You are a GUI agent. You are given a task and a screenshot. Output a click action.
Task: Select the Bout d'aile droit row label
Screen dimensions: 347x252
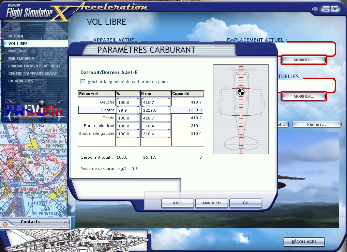pos(99,126)
